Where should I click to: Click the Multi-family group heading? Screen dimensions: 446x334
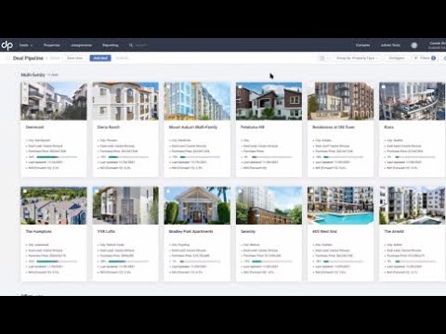click(x=33, y=75)
